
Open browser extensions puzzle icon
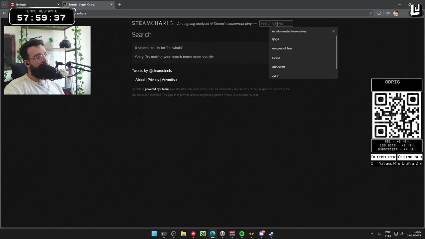tap(379, 13)
